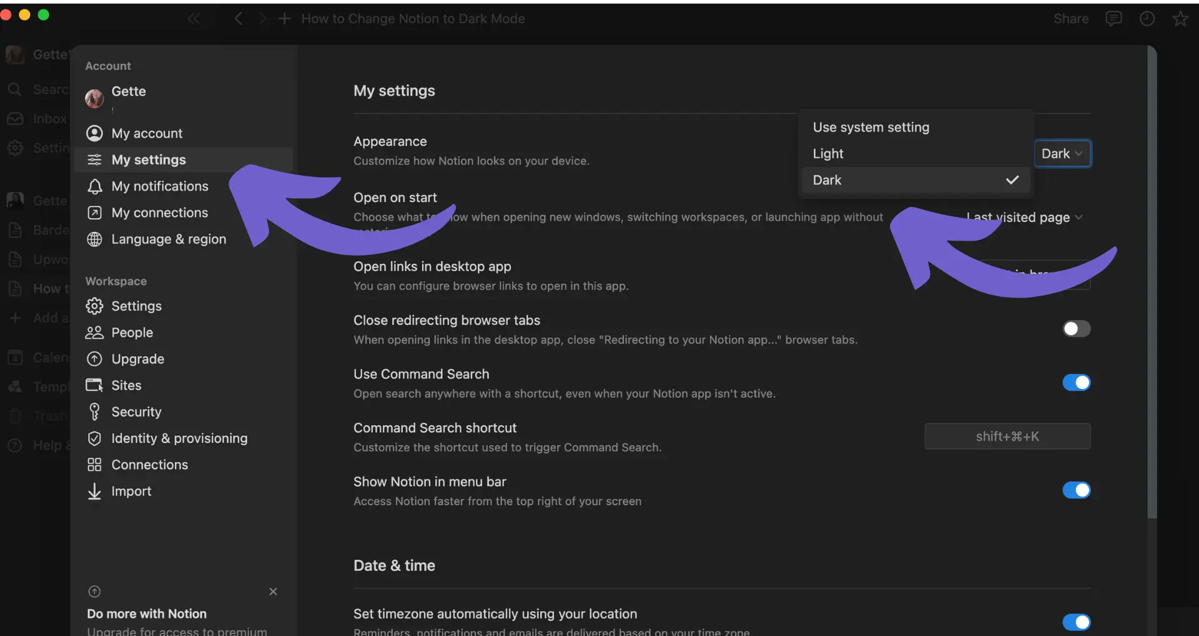Click the Trash icon in background sidebar
The height and width of the screenshot is (636, 1199).
[x=15, y=416]
